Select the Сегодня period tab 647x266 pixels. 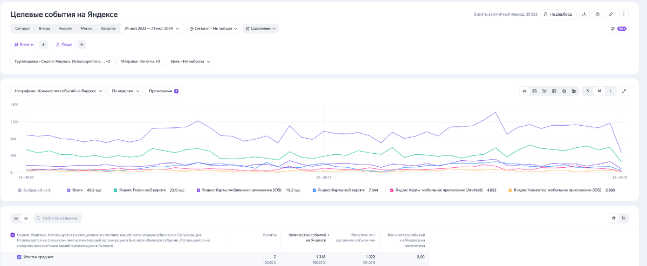[23, 29]
